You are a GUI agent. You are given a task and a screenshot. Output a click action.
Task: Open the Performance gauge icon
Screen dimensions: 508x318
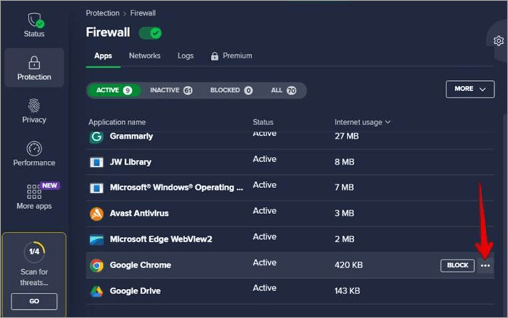click(34, 149)
